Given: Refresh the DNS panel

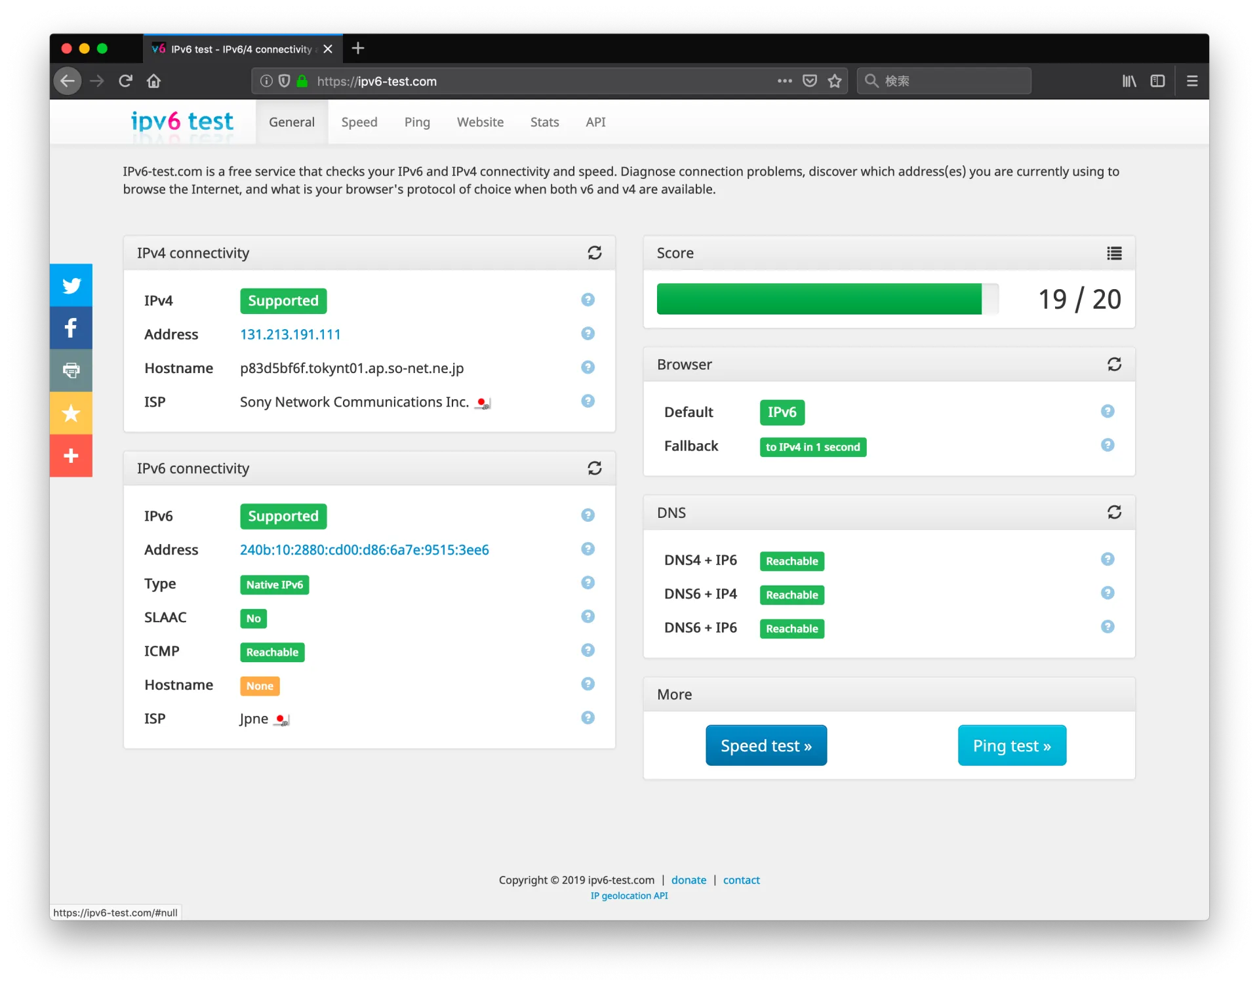Looking at the screenshot, I should tap(1114, 512).
